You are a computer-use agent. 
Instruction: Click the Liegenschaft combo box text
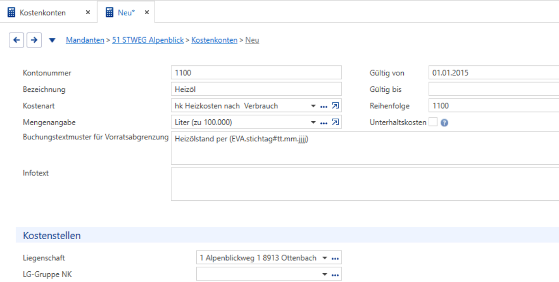point(258,258)
